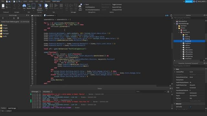Click the new file icon in title bar
The height and width of the screenshot is (116, 207).
7,1
